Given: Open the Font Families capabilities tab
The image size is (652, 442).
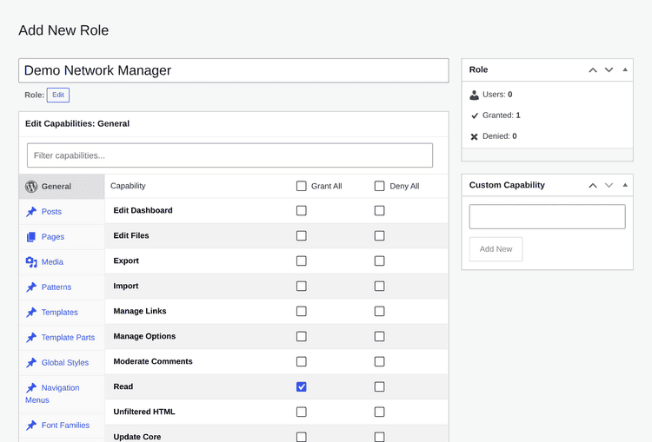Looking at the screenshot, I should (62, 426).
